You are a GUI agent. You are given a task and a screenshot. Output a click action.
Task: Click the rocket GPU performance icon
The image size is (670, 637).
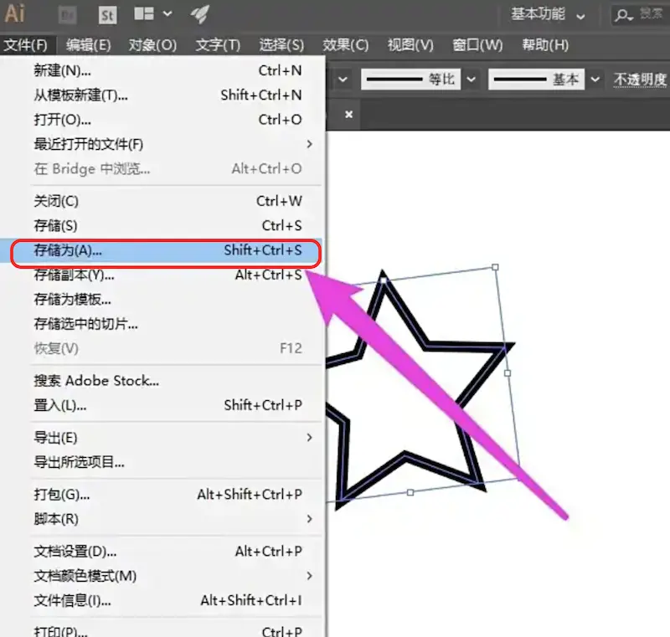click(198, 14)
